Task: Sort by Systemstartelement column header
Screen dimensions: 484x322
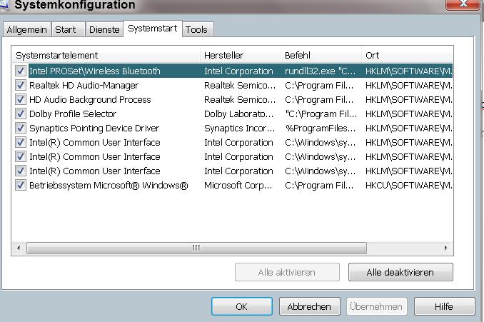Action: click(106, 55)
